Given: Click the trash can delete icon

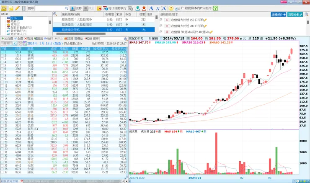Looking at the screenshot, I should pyautogui.click(x=24, y=8).
